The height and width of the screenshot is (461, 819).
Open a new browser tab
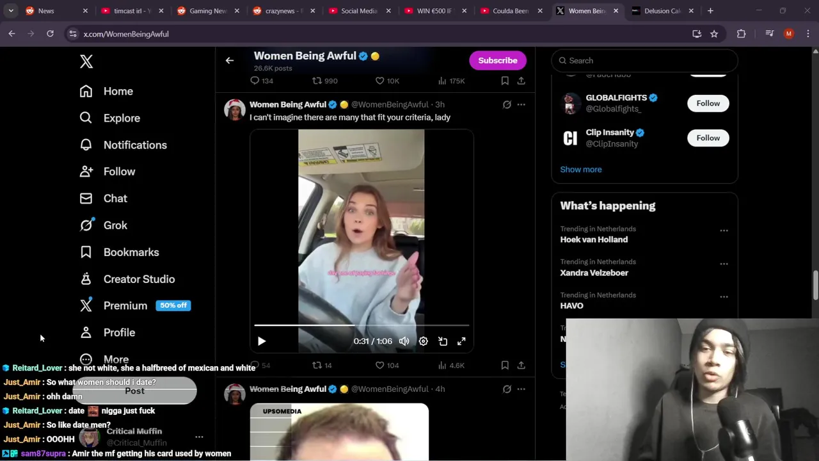(710, 11)
